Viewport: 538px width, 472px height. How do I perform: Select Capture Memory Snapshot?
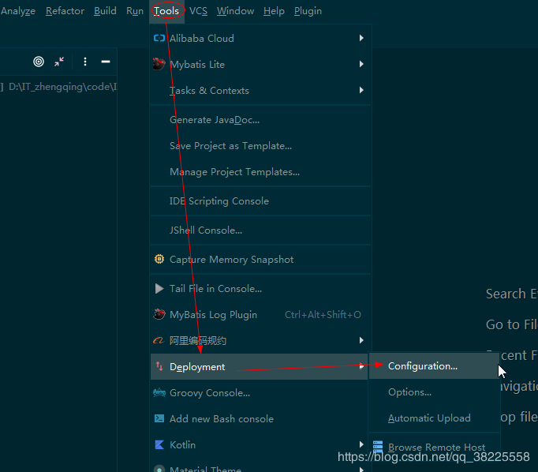click(x=261, y=260)
